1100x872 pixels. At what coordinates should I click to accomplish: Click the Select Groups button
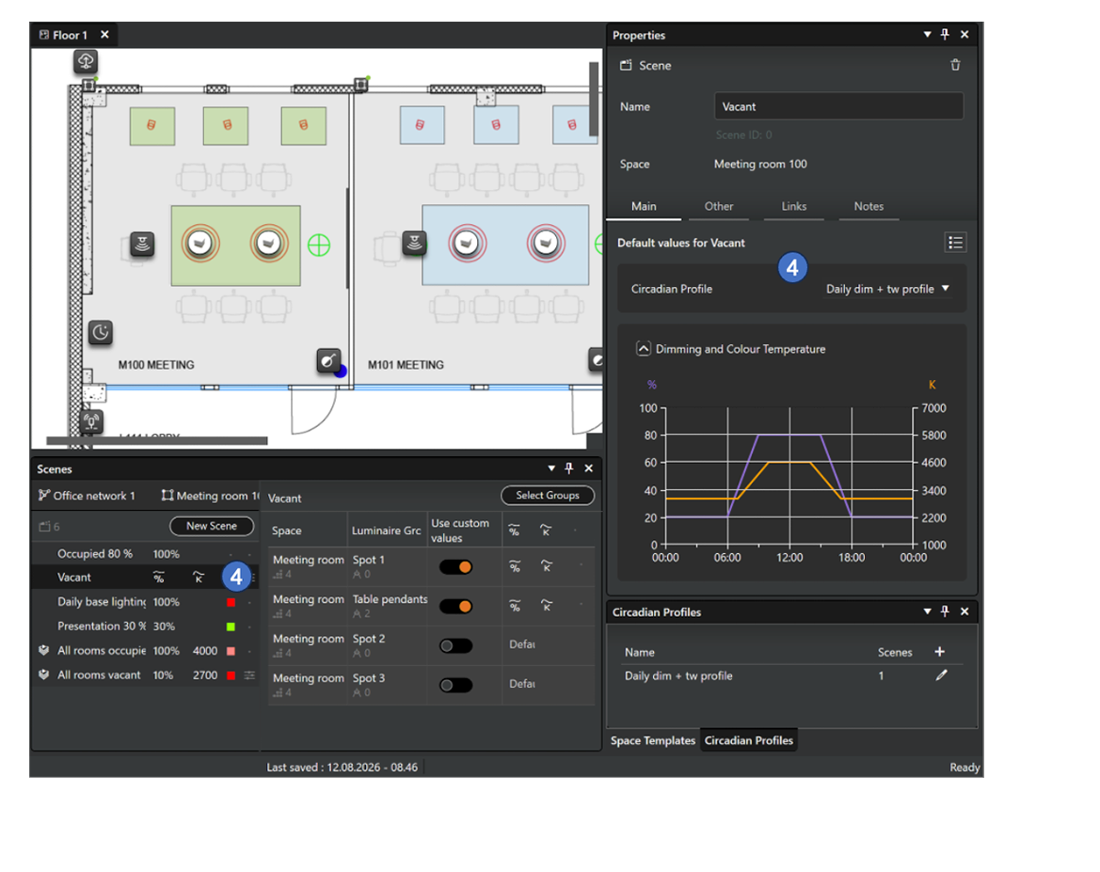click(x=548, y=496)
